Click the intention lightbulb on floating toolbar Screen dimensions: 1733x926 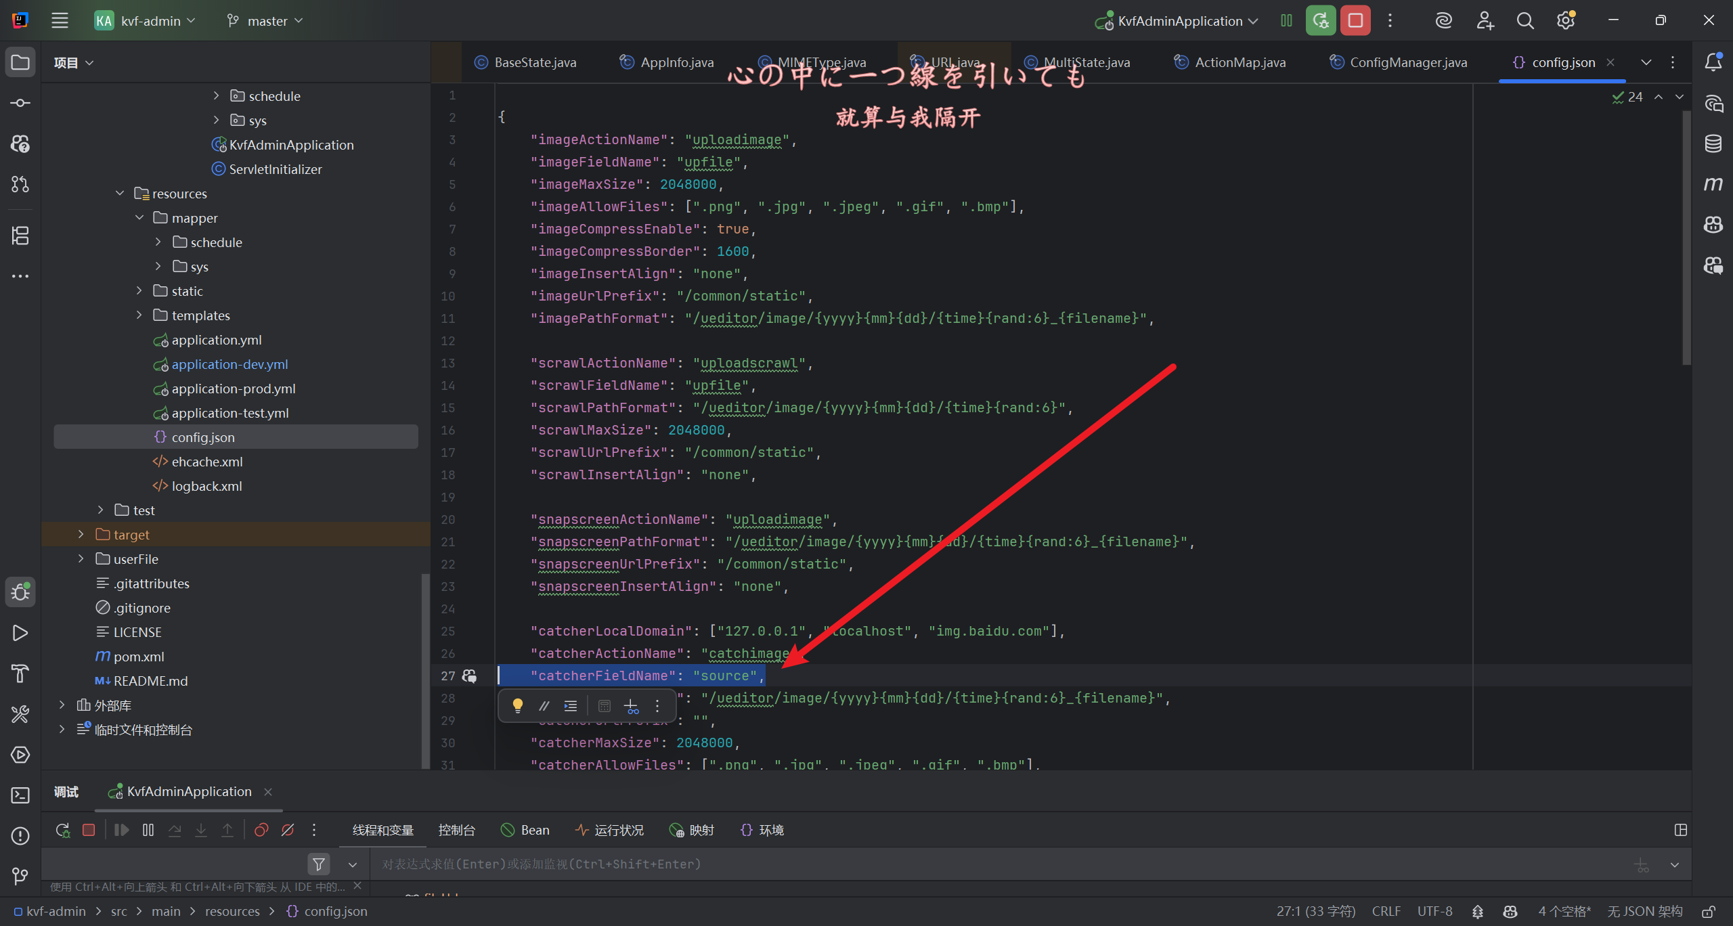click(x=518, y=706)
